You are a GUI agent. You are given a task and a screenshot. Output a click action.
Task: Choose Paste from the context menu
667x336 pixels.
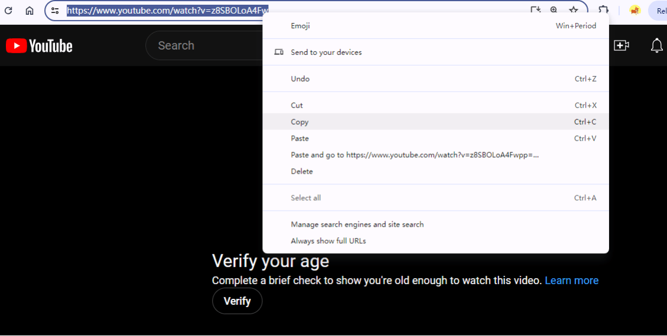point(300,138)
